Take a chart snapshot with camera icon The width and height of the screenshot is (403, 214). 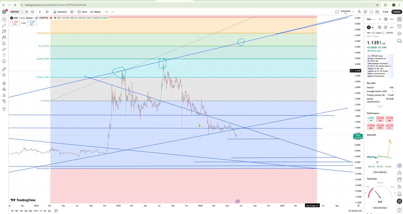tap(378, 12)
